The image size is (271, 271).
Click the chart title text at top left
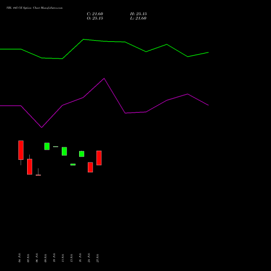click(34, 8)
